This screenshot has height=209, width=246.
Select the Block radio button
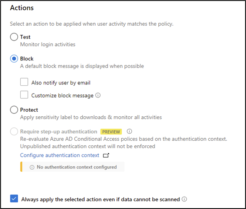[x=14, y=59]
